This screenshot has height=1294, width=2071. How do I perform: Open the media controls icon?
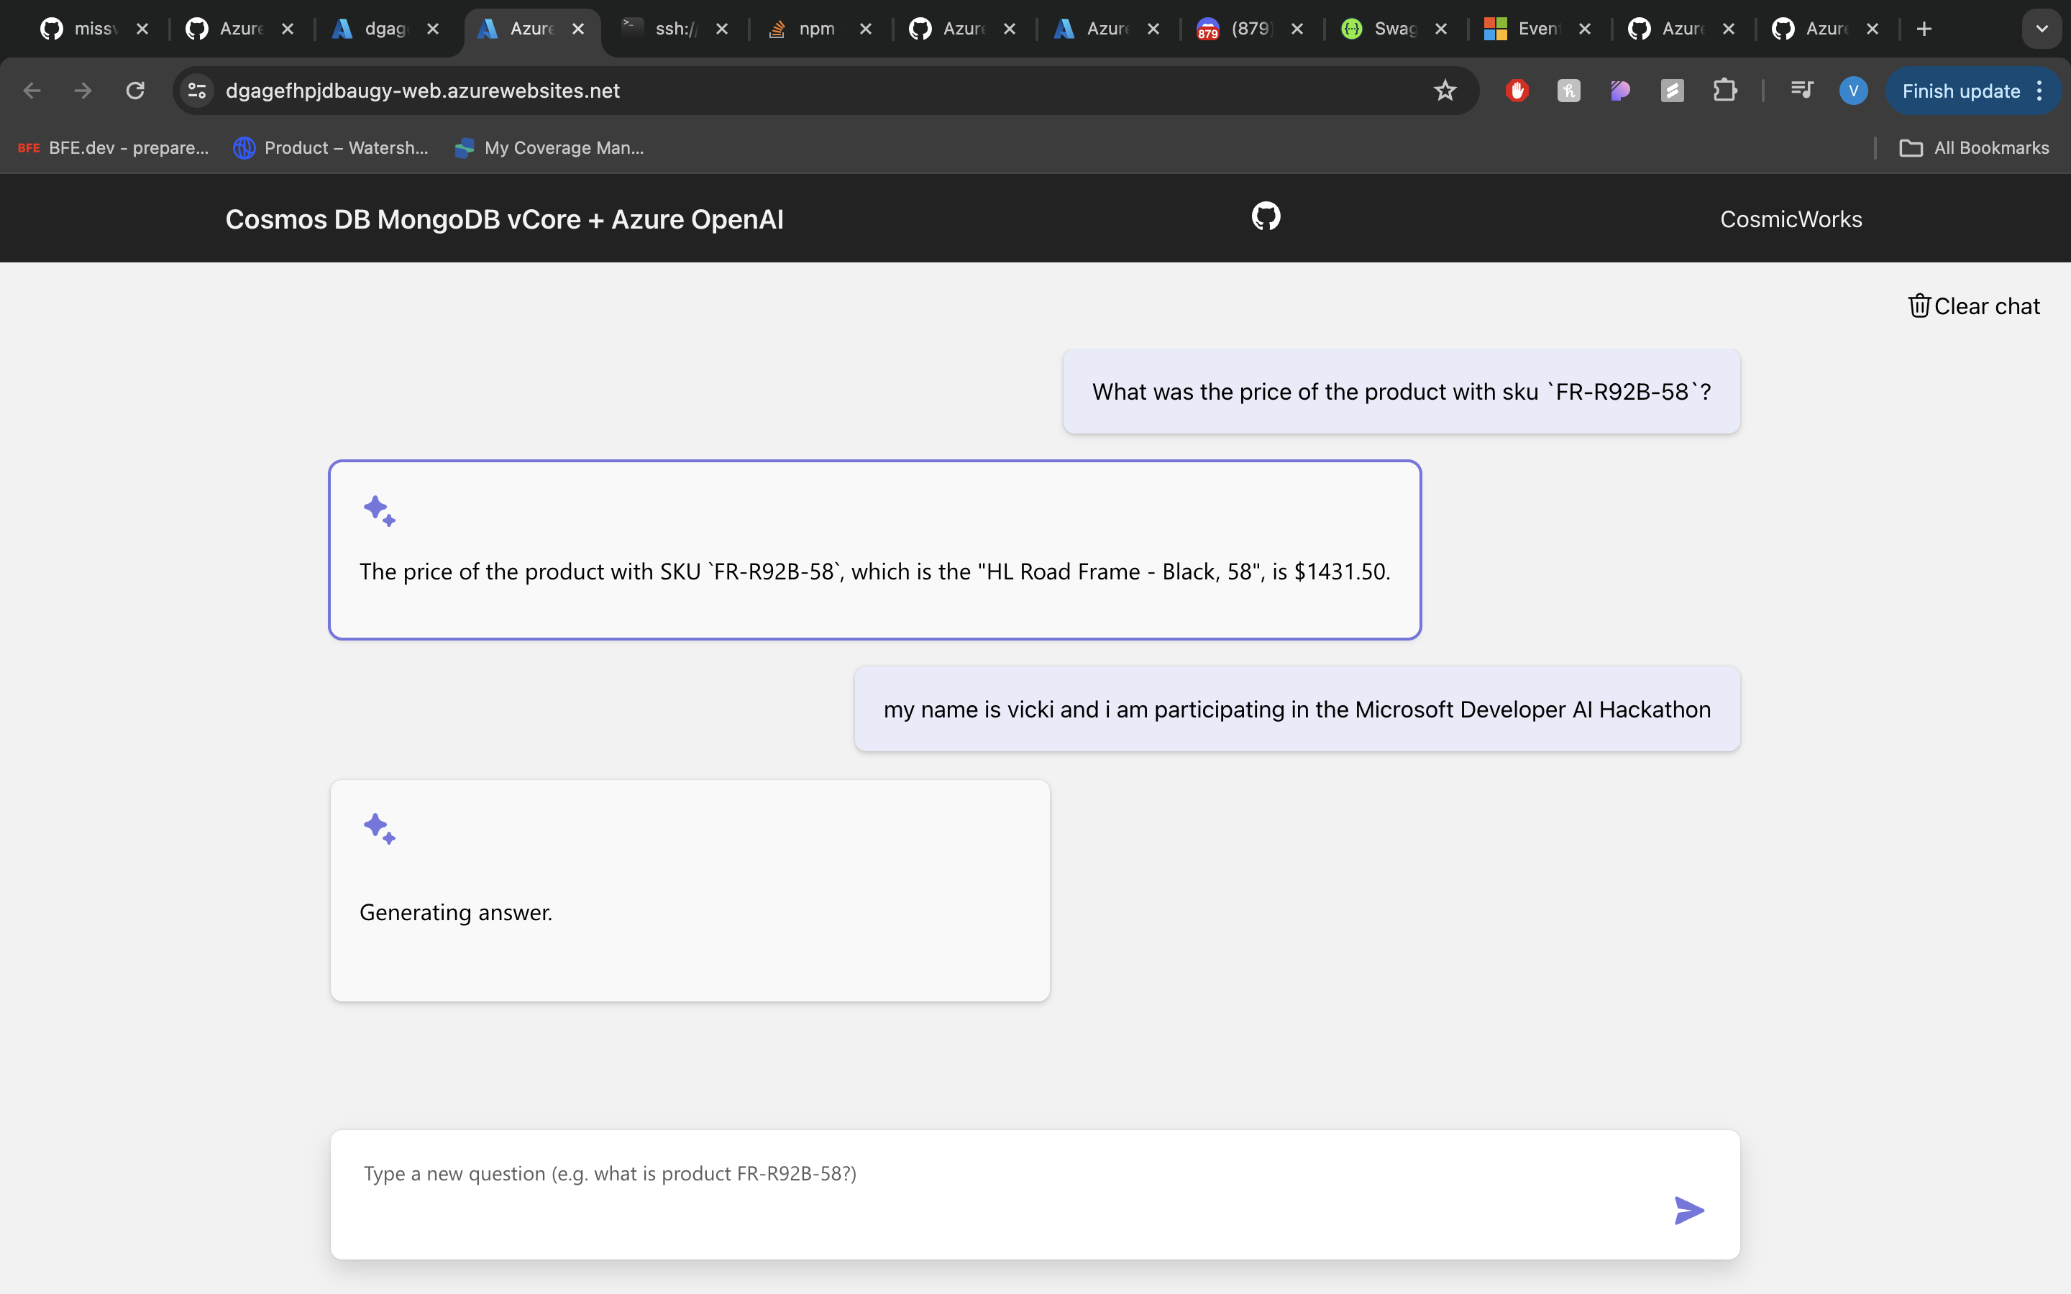coord(1801,91)
